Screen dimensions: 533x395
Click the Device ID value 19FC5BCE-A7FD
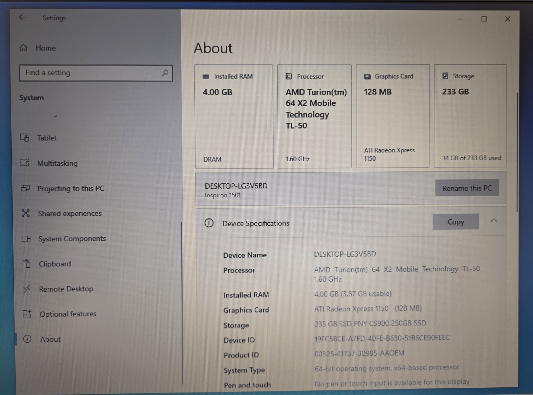[x=382, y=338]
